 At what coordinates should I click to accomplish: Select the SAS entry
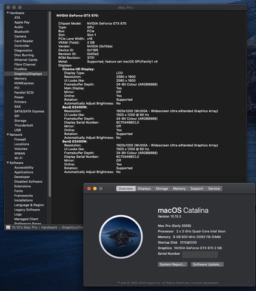click(18, 107)
